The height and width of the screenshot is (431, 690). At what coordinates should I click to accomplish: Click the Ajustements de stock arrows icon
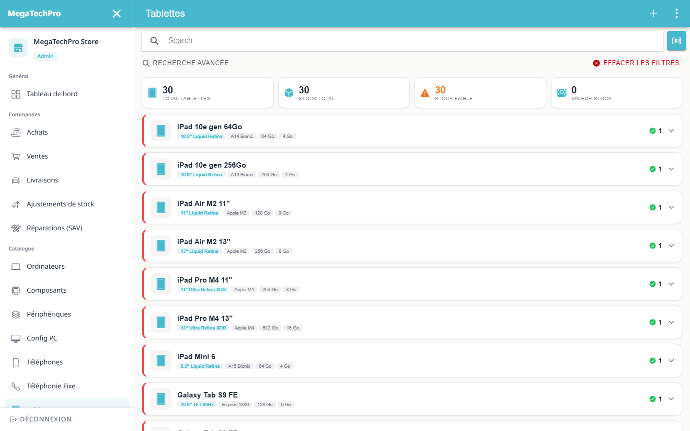(x=16, y=204)
